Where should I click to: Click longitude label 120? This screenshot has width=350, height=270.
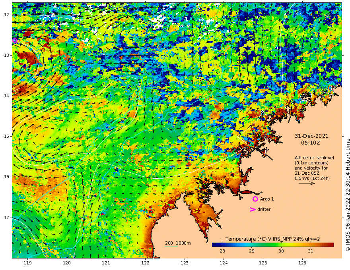[x=67, y=263]
